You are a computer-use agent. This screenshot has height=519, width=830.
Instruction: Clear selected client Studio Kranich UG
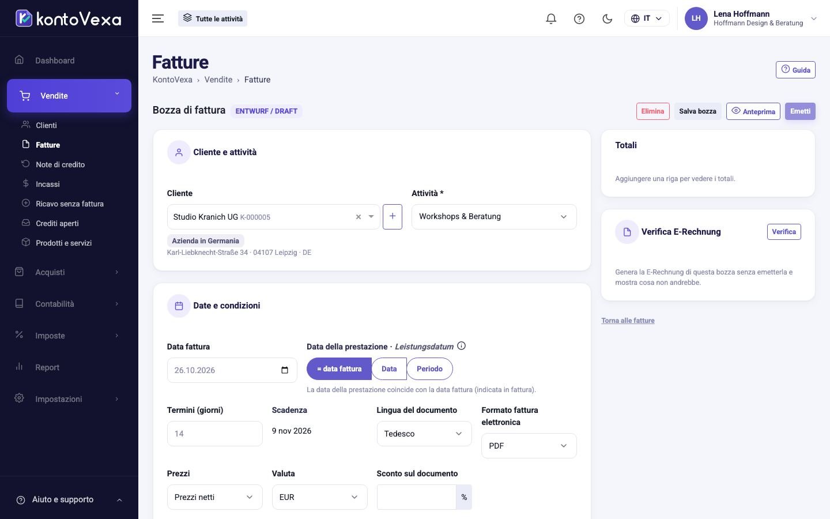359,217
